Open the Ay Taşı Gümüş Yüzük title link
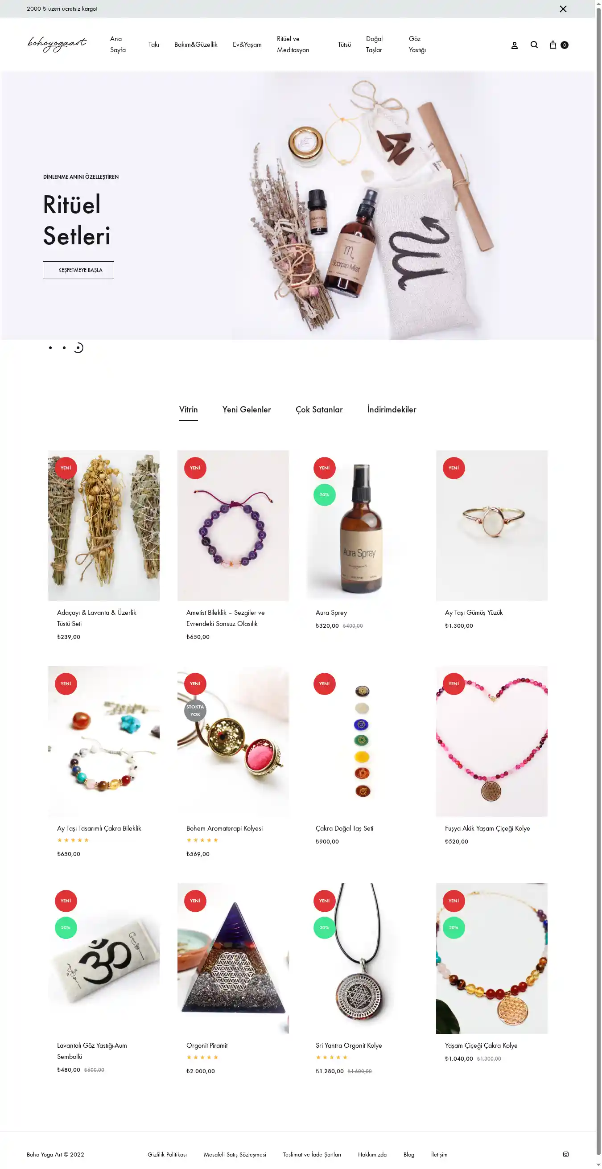602x1169 pixels. (474, 613)
